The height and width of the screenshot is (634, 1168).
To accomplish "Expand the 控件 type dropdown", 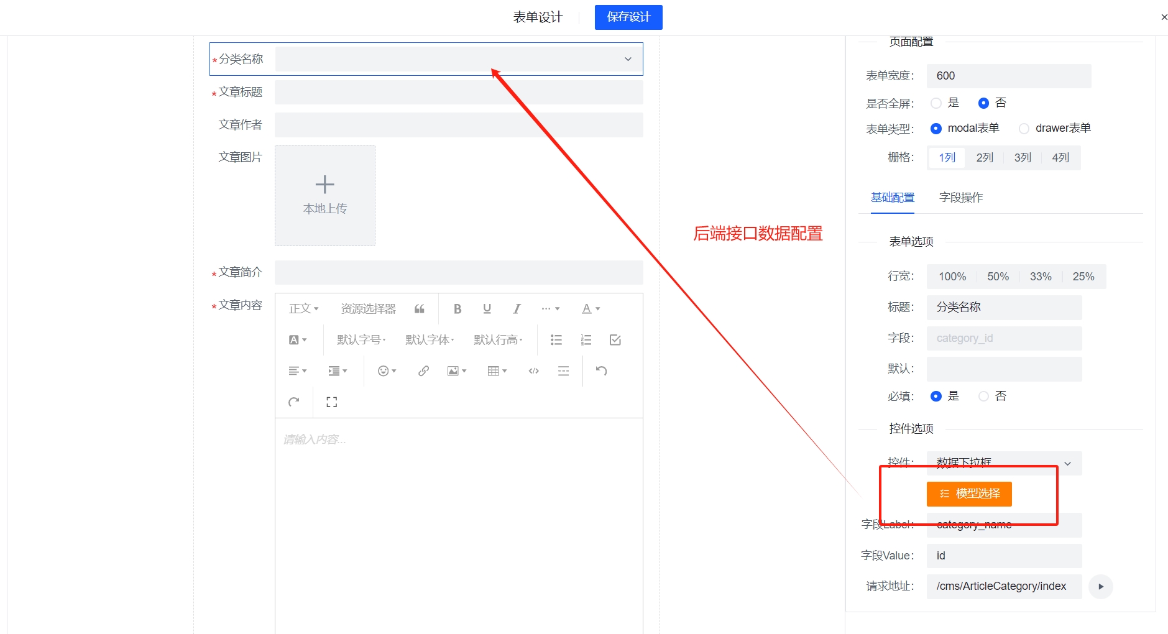I will 1004,463.
